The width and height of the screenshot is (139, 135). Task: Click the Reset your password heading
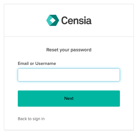pos(69,50)
